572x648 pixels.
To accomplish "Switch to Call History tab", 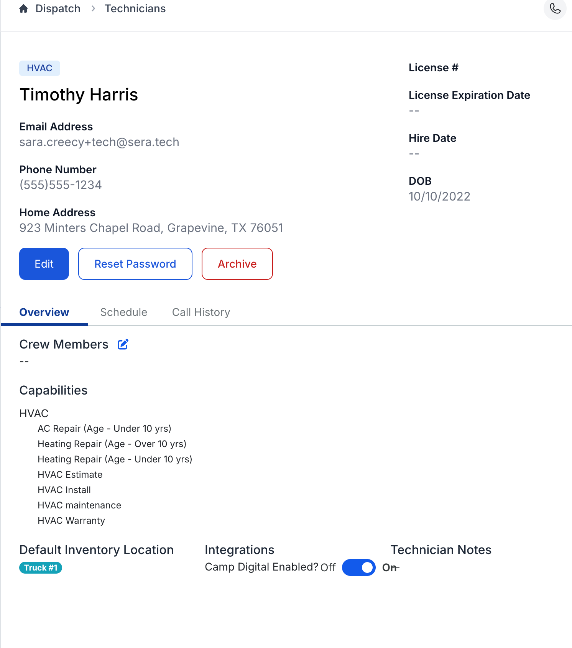I will point(201,312).
